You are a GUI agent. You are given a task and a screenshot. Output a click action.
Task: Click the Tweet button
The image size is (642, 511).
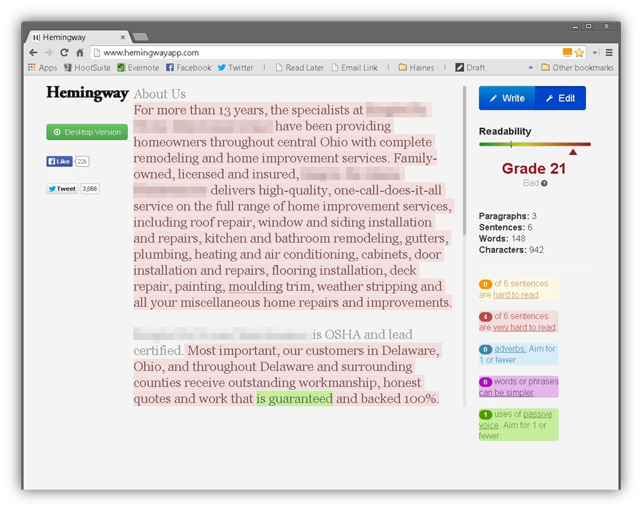coord(62,189)
